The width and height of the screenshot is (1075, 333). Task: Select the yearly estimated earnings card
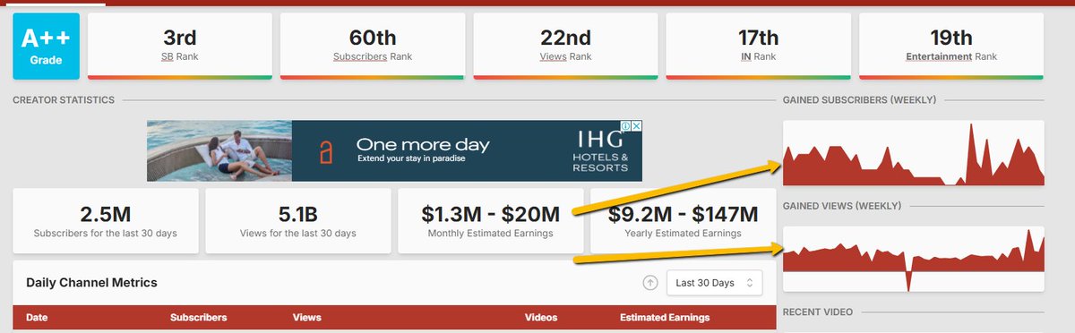684,220
